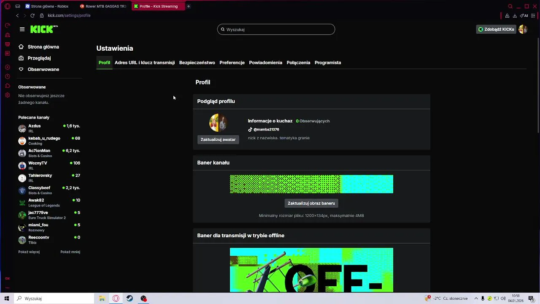The image size is (540, 304).
Task: Open recommended channel Reecoontv
Action: coord(49,240)
